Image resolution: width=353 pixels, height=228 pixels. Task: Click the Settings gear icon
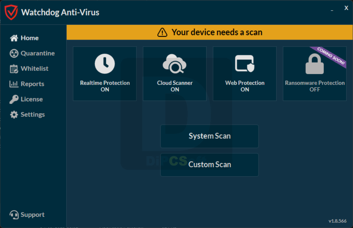pyautogui.click(x=14, y=114)
